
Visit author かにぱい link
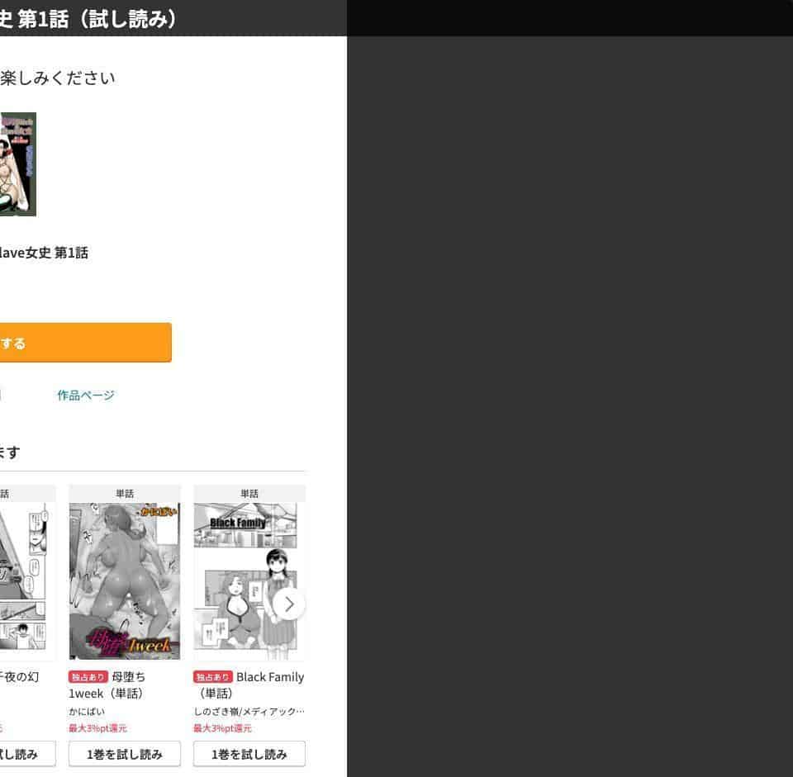coord(87,711)
